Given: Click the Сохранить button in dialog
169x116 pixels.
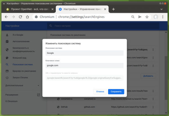Looking at the screenshot, I should point(116,91).
